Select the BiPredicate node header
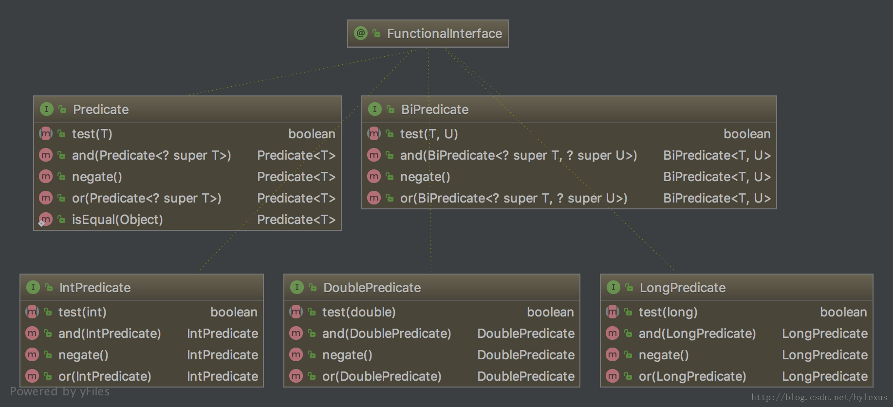Viewport: 893px width, 407px height. pyautogui.click(x=569, y=109)
